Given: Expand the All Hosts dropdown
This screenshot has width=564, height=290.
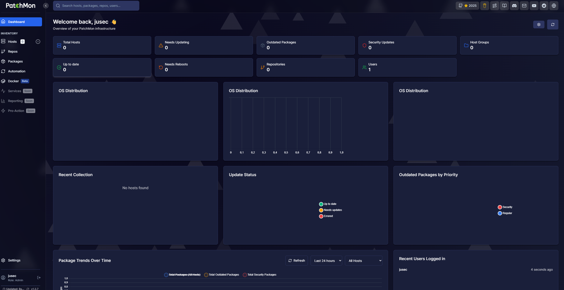Looking at the screenshot, I should point(363,261).
